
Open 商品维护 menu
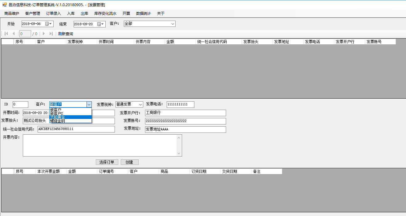(x=12, y=14)
